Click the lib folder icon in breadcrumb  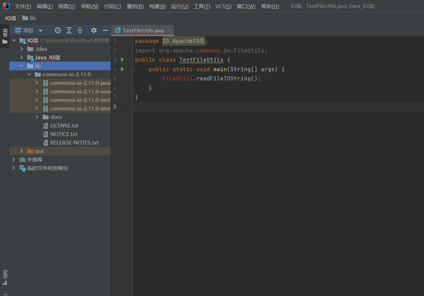pos(25,18)
